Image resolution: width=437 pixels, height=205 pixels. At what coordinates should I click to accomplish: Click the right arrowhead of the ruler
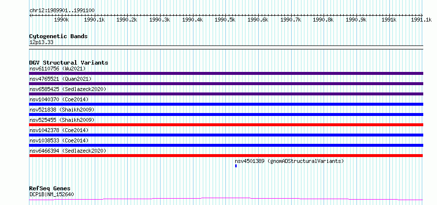coord(422,15)
